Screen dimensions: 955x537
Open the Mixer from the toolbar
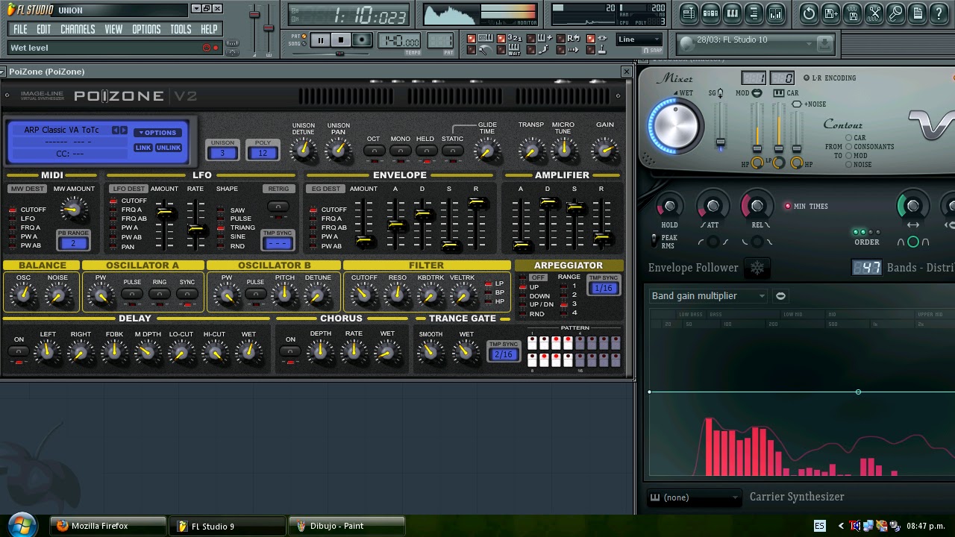(x=777, y=13)
